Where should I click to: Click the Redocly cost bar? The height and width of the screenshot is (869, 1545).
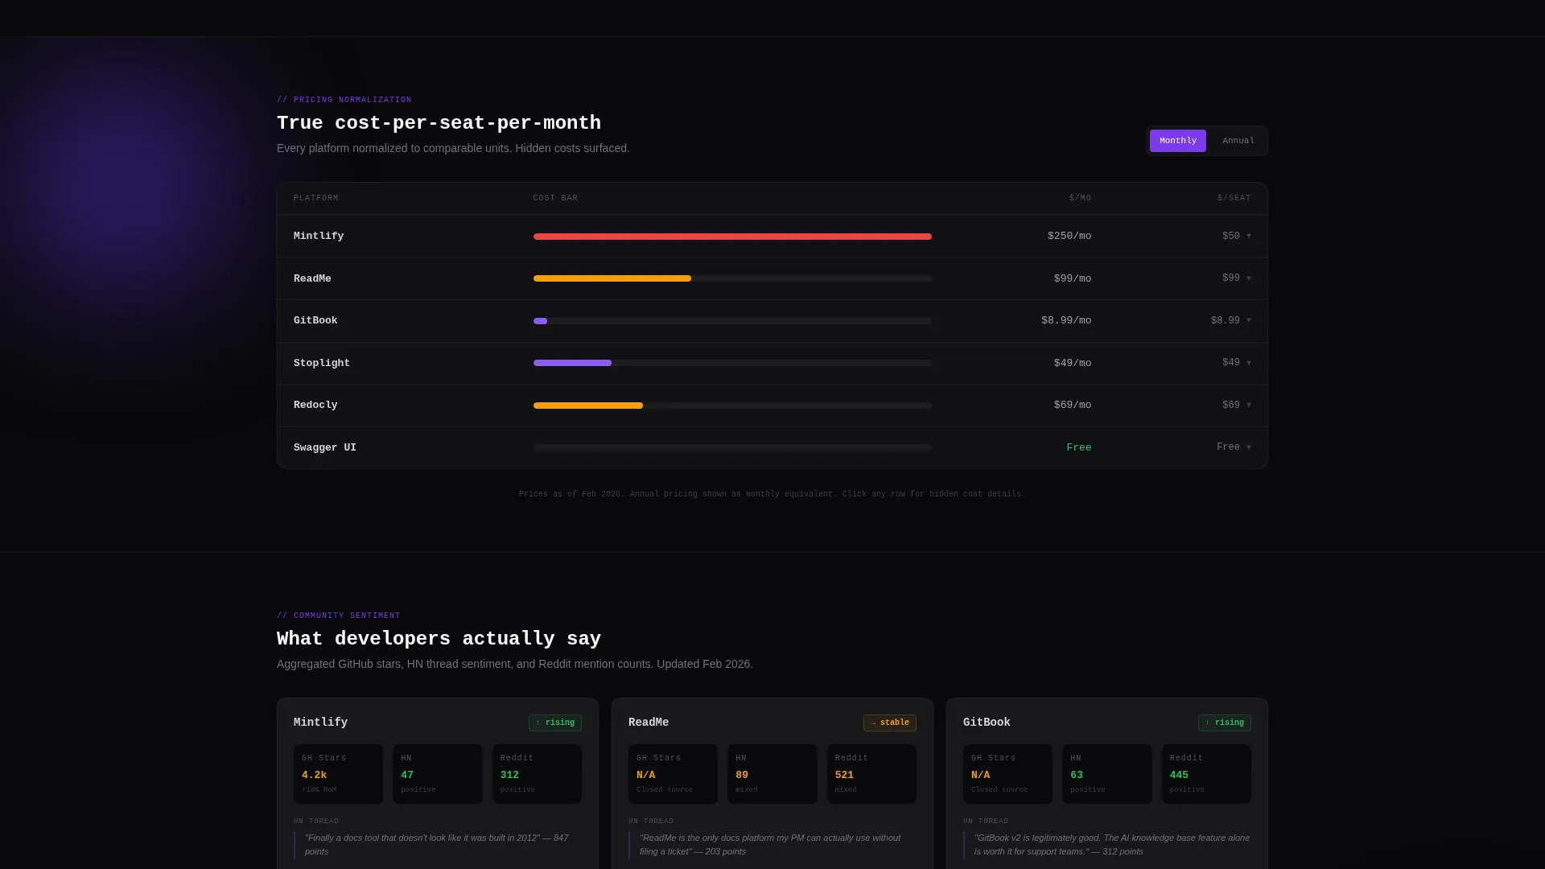(588, 406)
